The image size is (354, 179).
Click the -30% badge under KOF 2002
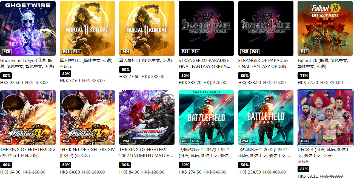point(125,165)
